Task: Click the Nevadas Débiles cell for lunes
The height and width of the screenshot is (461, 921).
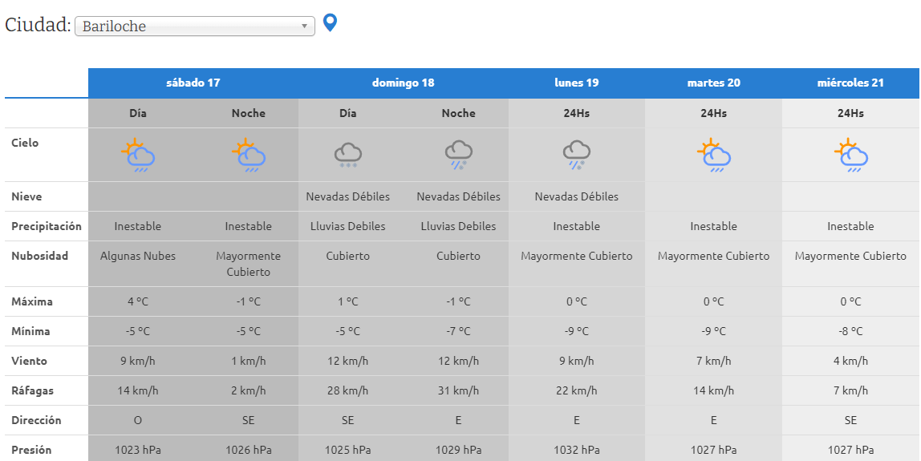Action: pyautogui.click(x=576, y=196)
